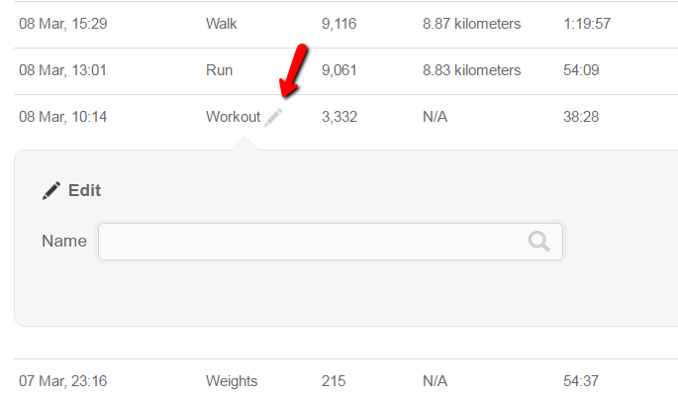The height and width of the screenshot is (400, 678).
Task: Click the Workout activity name
Action: 233,117
